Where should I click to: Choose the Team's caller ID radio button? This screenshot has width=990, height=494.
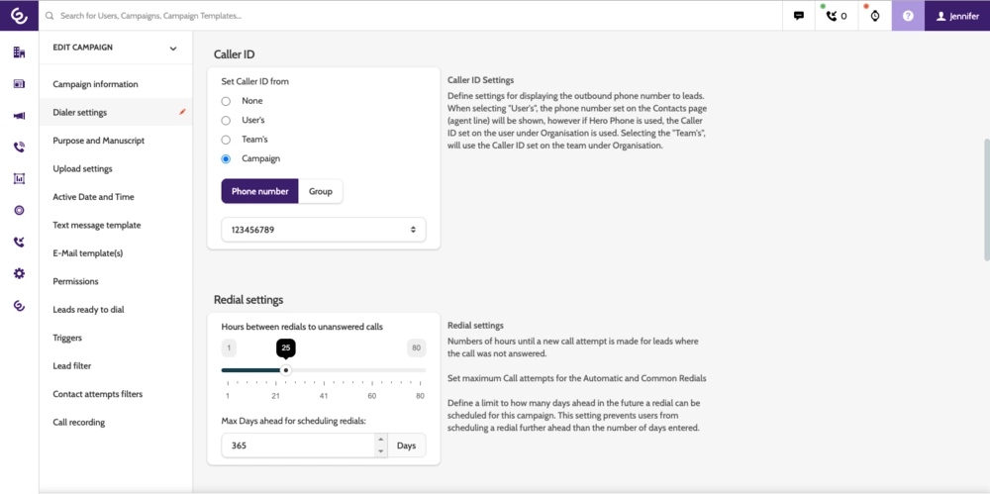click(x=226, y=140)
